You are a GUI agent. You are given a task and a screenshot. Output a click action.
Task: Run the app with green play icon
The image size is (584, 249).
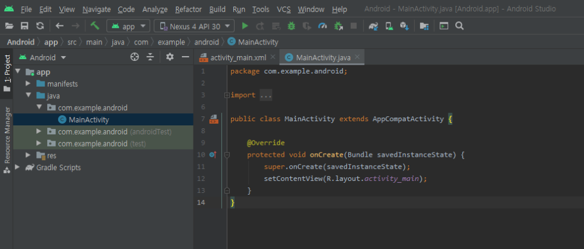(245, 26)
